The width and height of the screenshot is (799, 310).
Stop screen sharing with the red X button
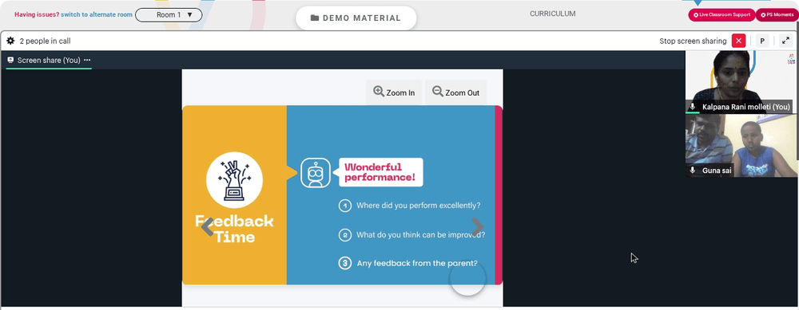tap(738, 41)
